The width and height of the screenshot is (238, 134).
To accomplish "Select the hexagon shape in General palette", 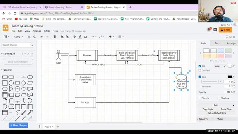I will [5, 89].
